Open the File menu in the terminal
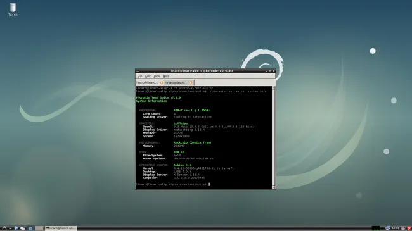The width and height of the screenshot is (412, 231). (x=140, y=76)
